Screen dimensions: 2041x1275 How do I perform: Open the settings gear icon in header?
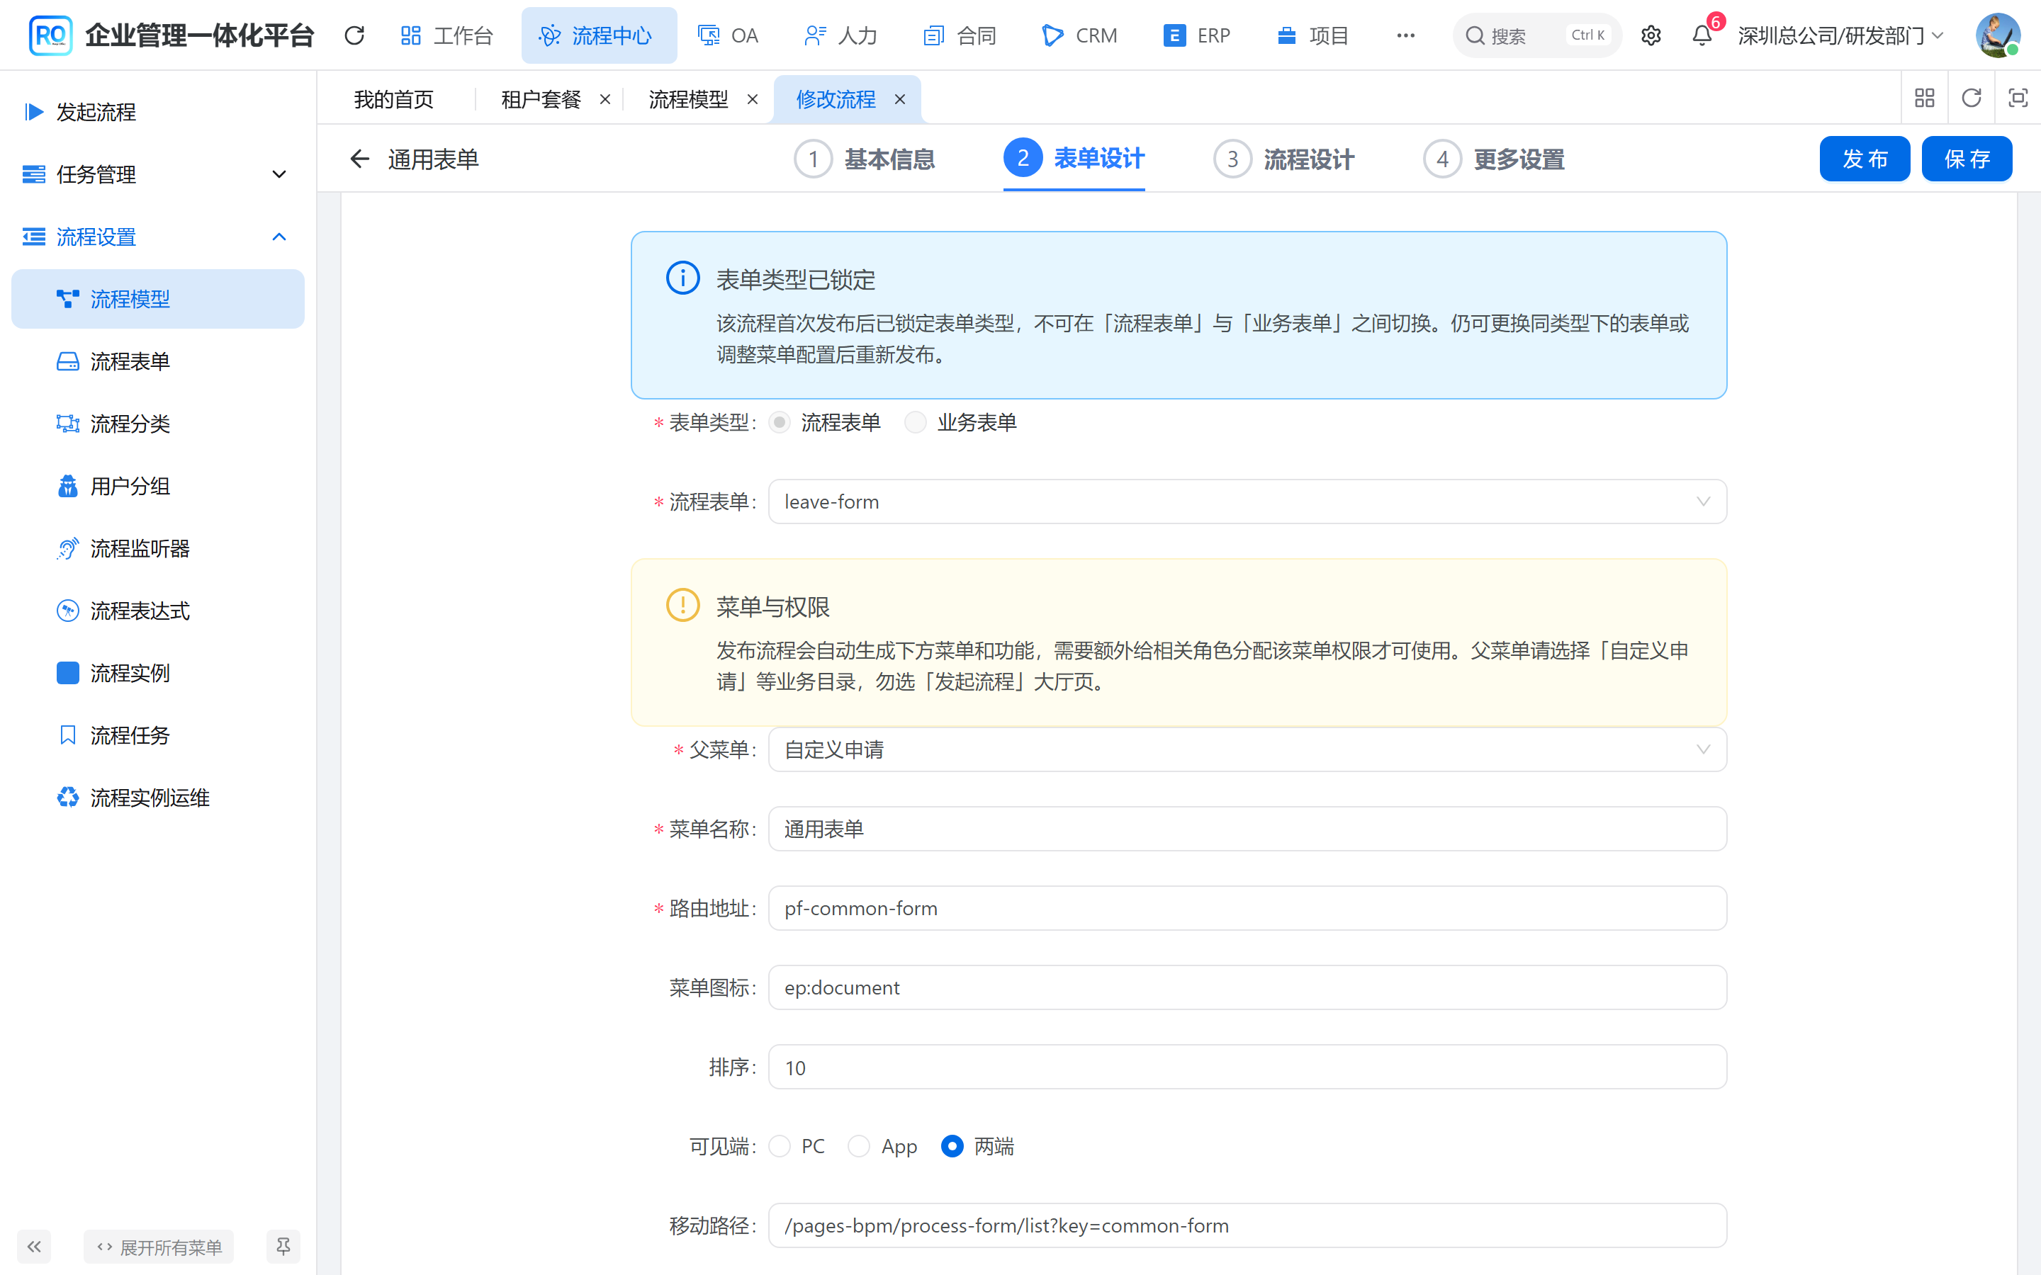click(1651, 35)
